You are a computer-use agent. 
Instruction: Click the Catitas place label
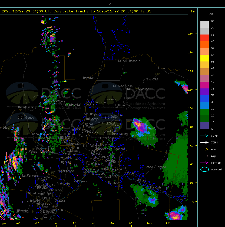(x=140, y=180)
